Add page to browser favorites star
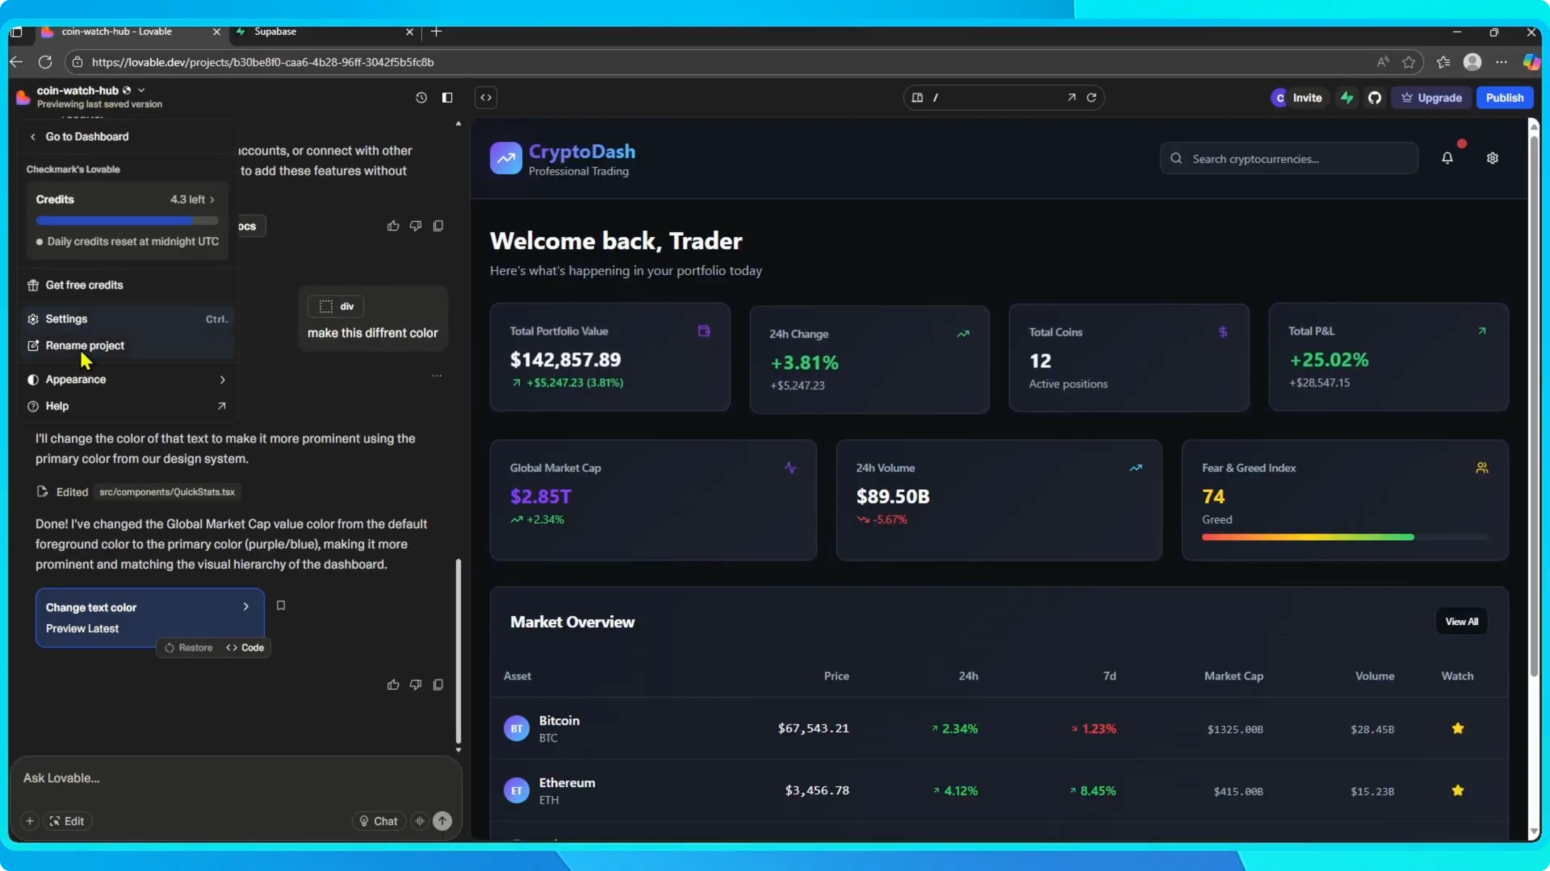The image size is (1550, 871). click(x=1408, y=62)
